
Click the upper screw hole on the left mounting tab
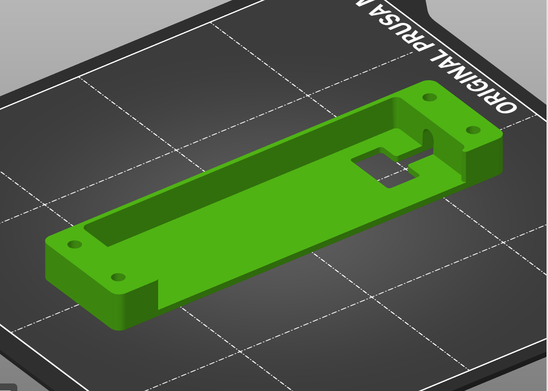pos(75,244)
